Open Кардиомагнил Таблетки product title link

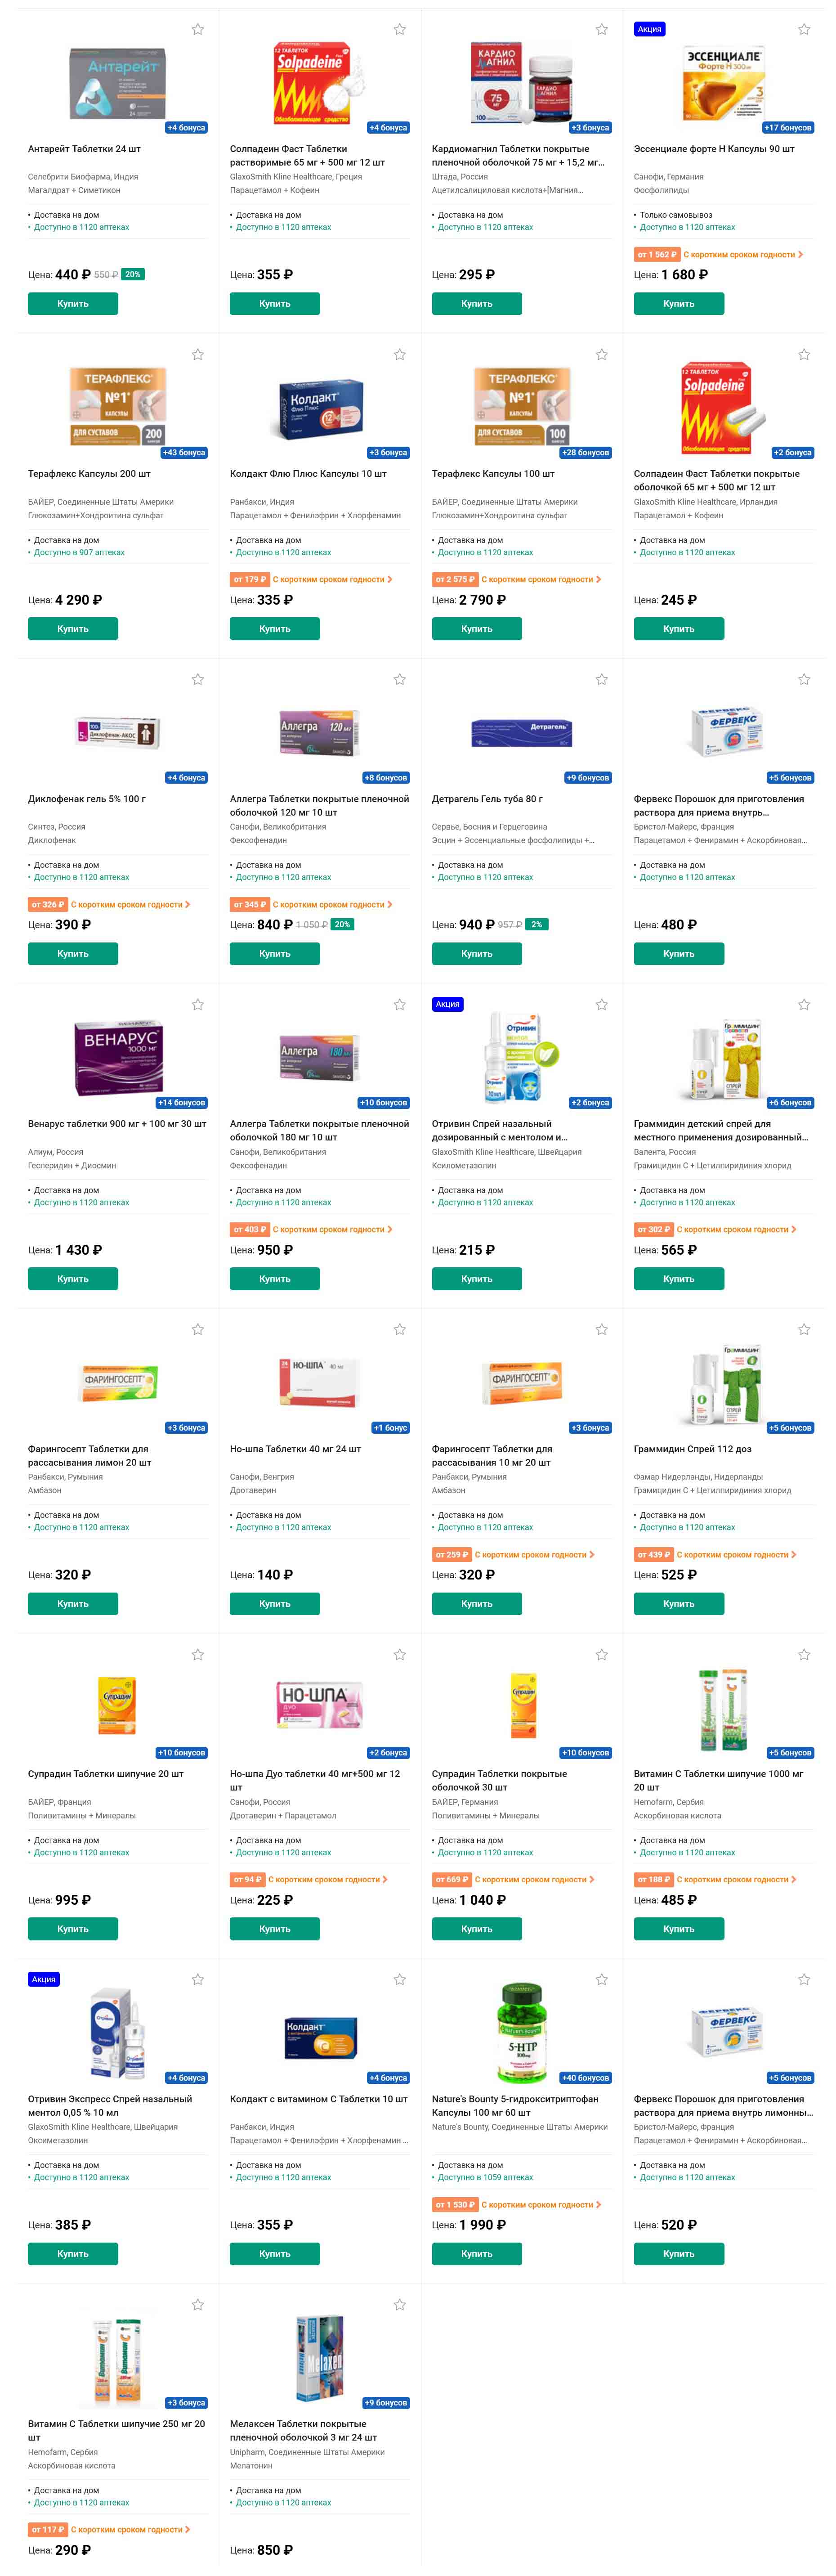tap(518, 155)
